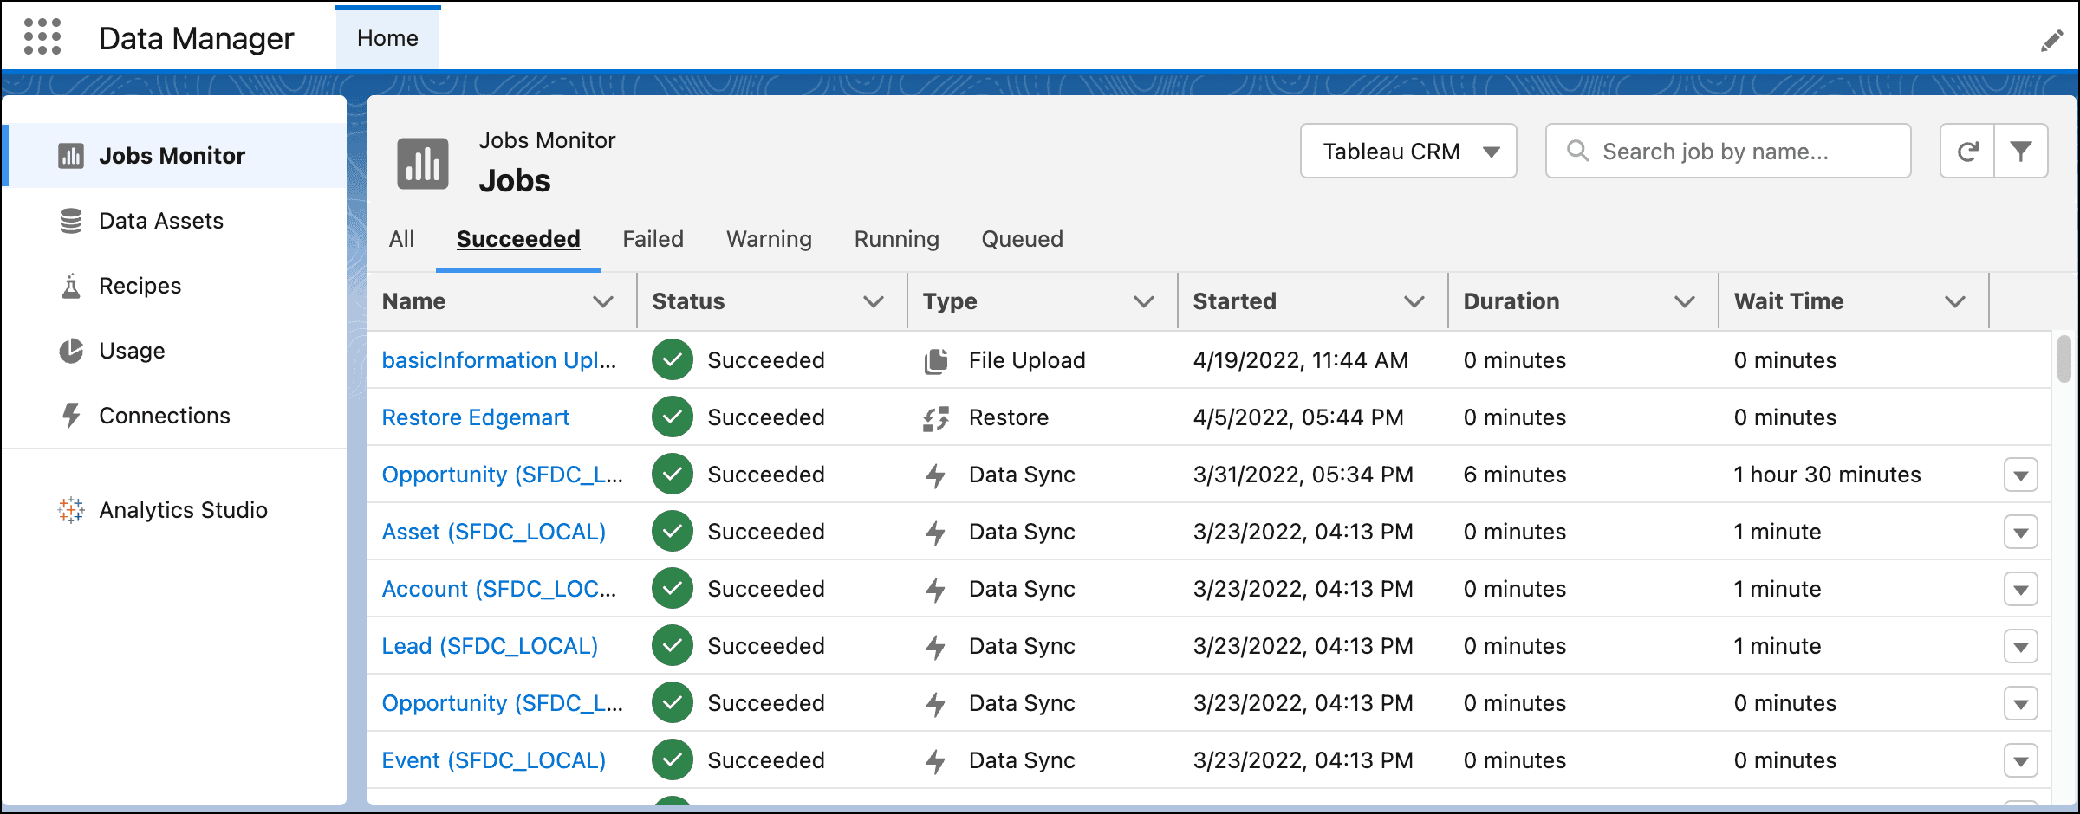This screenshot has height=814, width=2080.
Task: Open the Lead (SFDC_LOCAL) job link
Action: coord(490,646)
